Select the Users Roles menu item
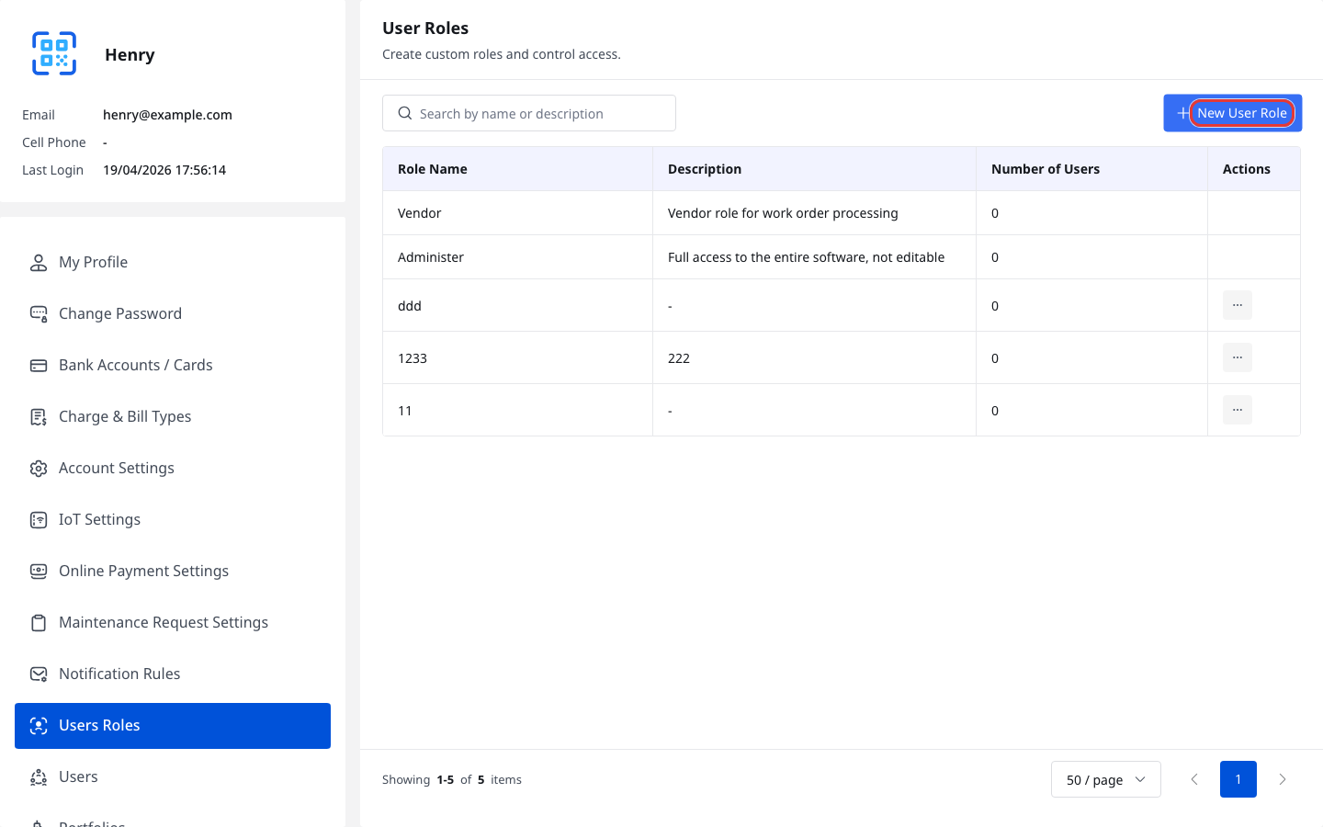 tap(173, 726)
